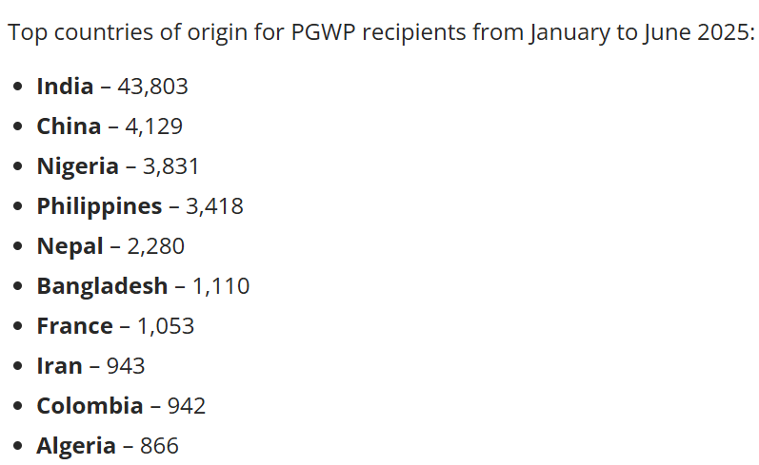The width and height of the screenshot is (759, 465).
Task: Select the bold word Nigeria
Action: click(77, 166)
